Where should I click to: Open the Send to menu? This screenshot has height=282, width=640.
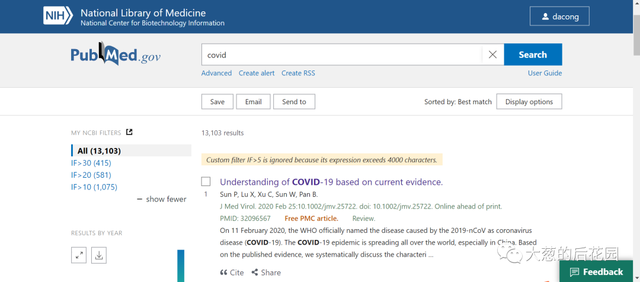(294, 102)
